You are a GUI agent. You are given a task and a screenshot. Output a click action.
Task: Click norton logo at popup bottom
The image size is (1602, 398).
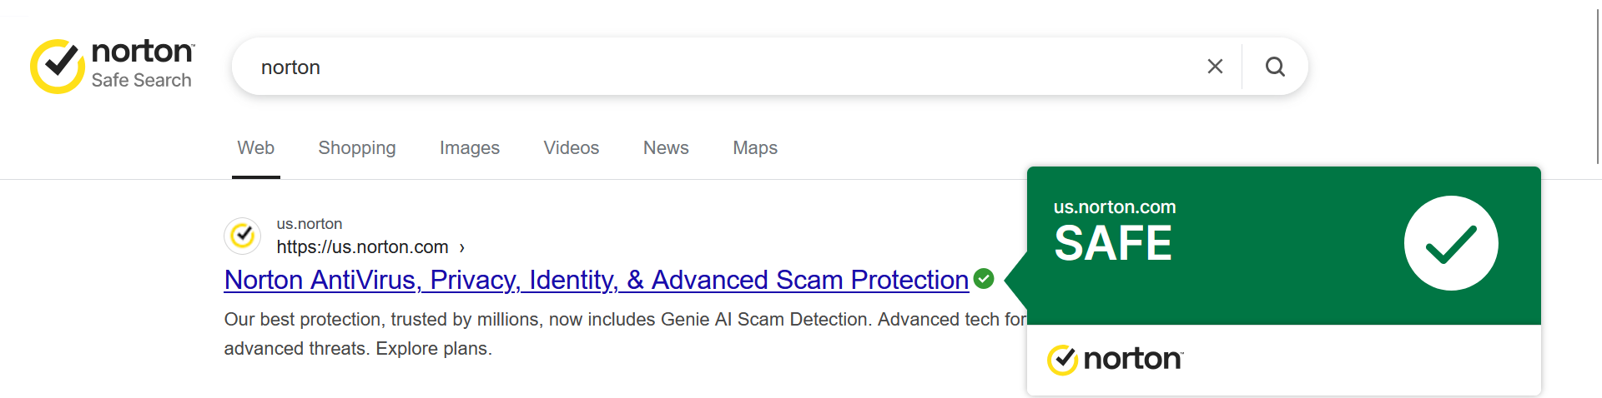(x=1115, y=360)
